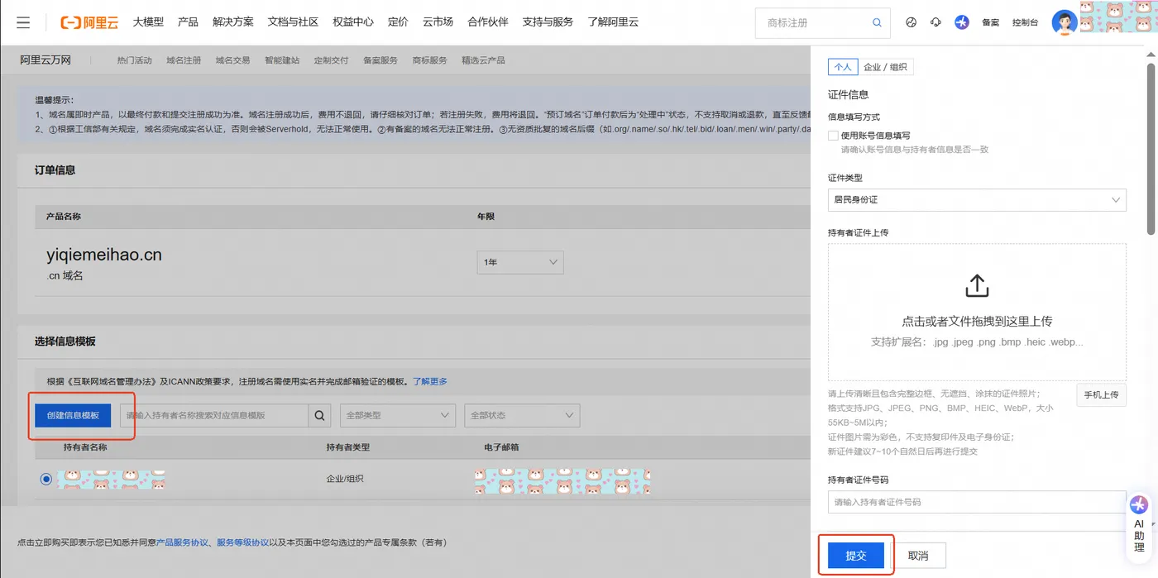
Task: Check the 使用账号信息填写 checkbox
Action: pyautogui.click(x=833, y=136)
